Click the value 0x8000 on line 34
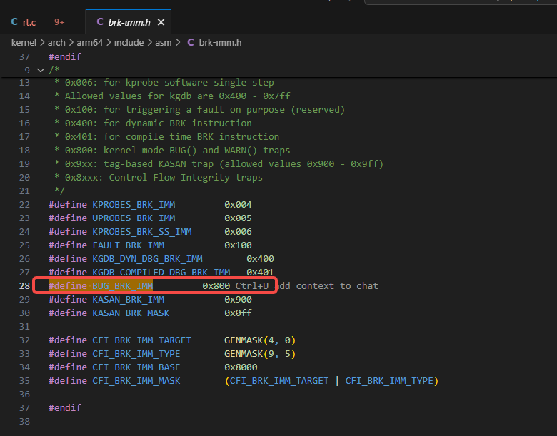Image resolution: width=557 pixels, height=436 pixels. click(x=241, y=367)
